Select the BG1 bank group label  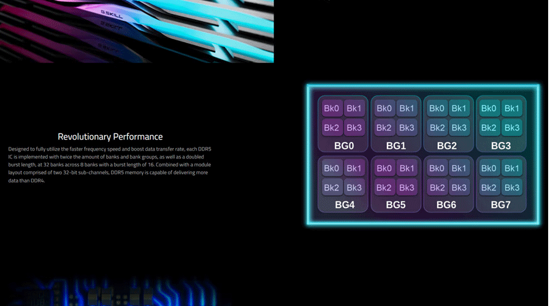point(395,146)
